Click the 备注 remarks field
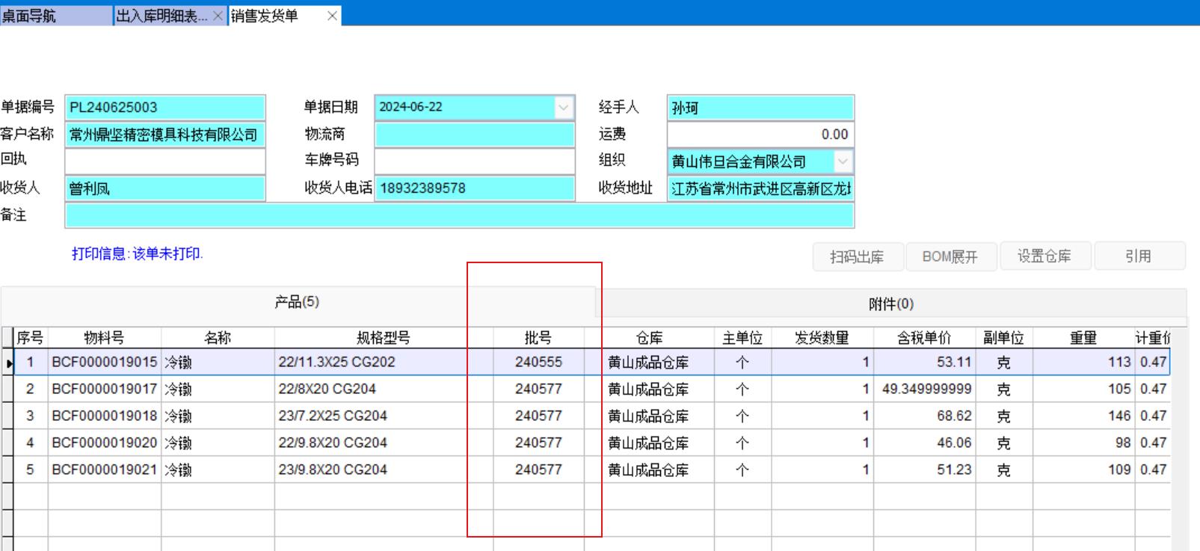This screenshot has width=1200, height=551. coord(459,215)
